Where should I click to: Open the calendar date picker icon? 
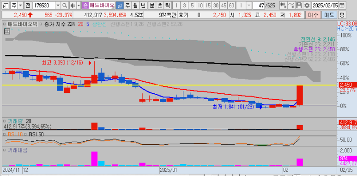pos(342,5)
